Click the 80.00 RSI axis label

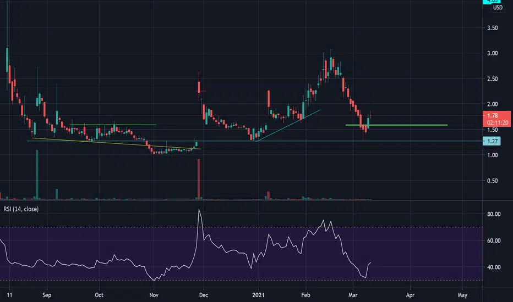tap(494, 214)
